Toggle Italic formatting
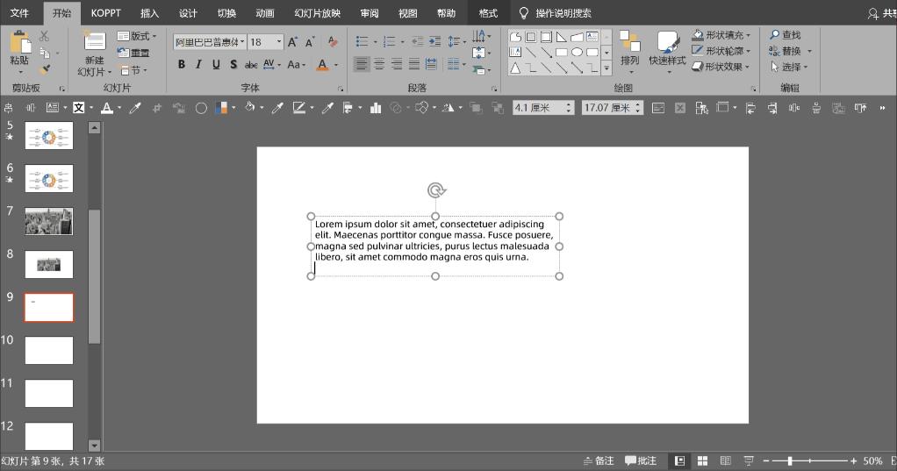This screenshot has height=471, width=897. click(198, 65)
